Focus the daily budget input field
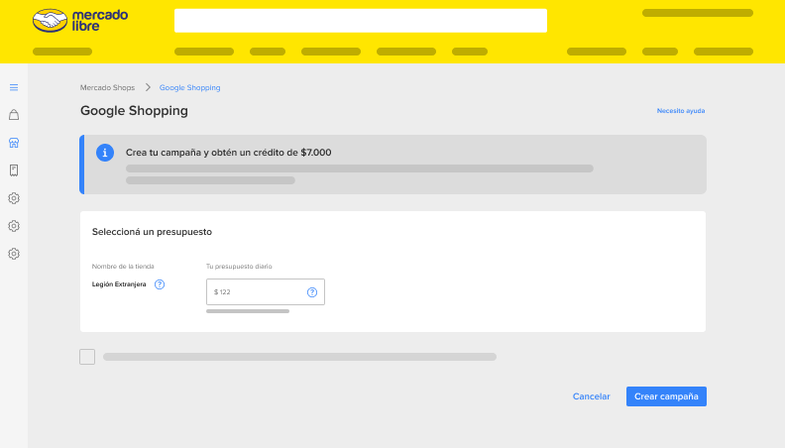Viewport: 785px width, 448px height. click(266, 291)
